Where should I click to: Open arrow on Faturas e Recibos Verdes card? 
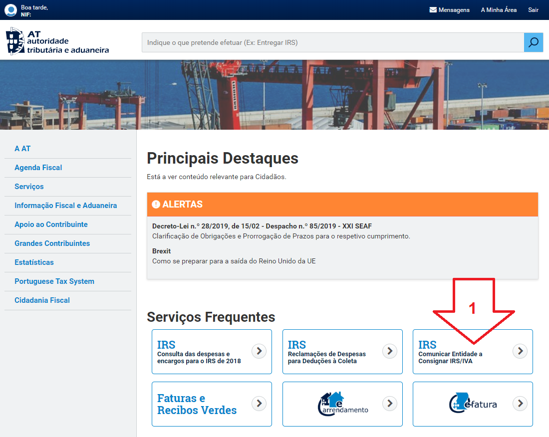click(x=259, y=404)
